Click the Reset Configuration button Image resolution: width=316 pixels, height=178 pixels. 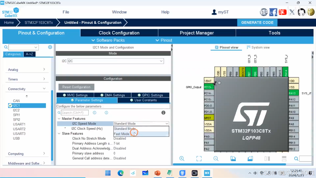pos(76,87)
